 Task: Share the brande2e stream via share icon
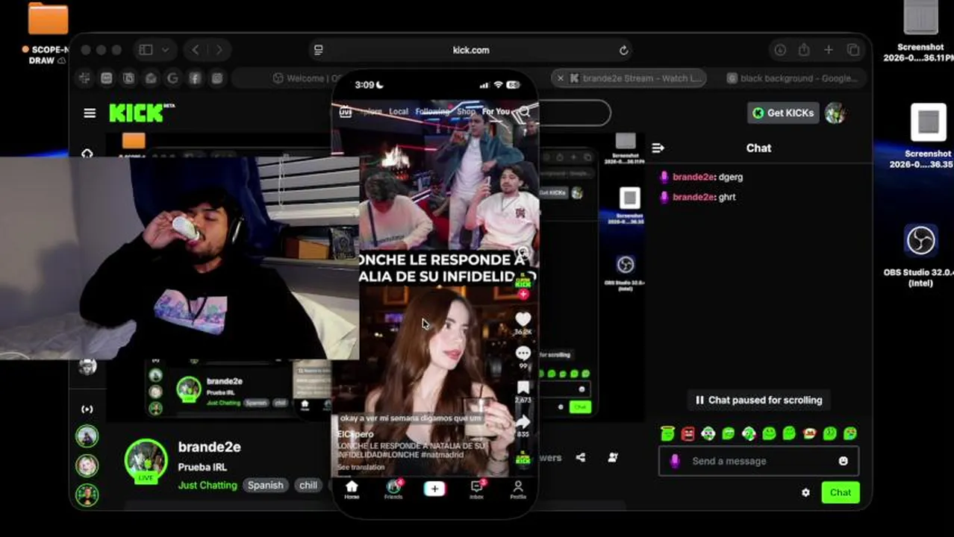[x=581, y=457]
